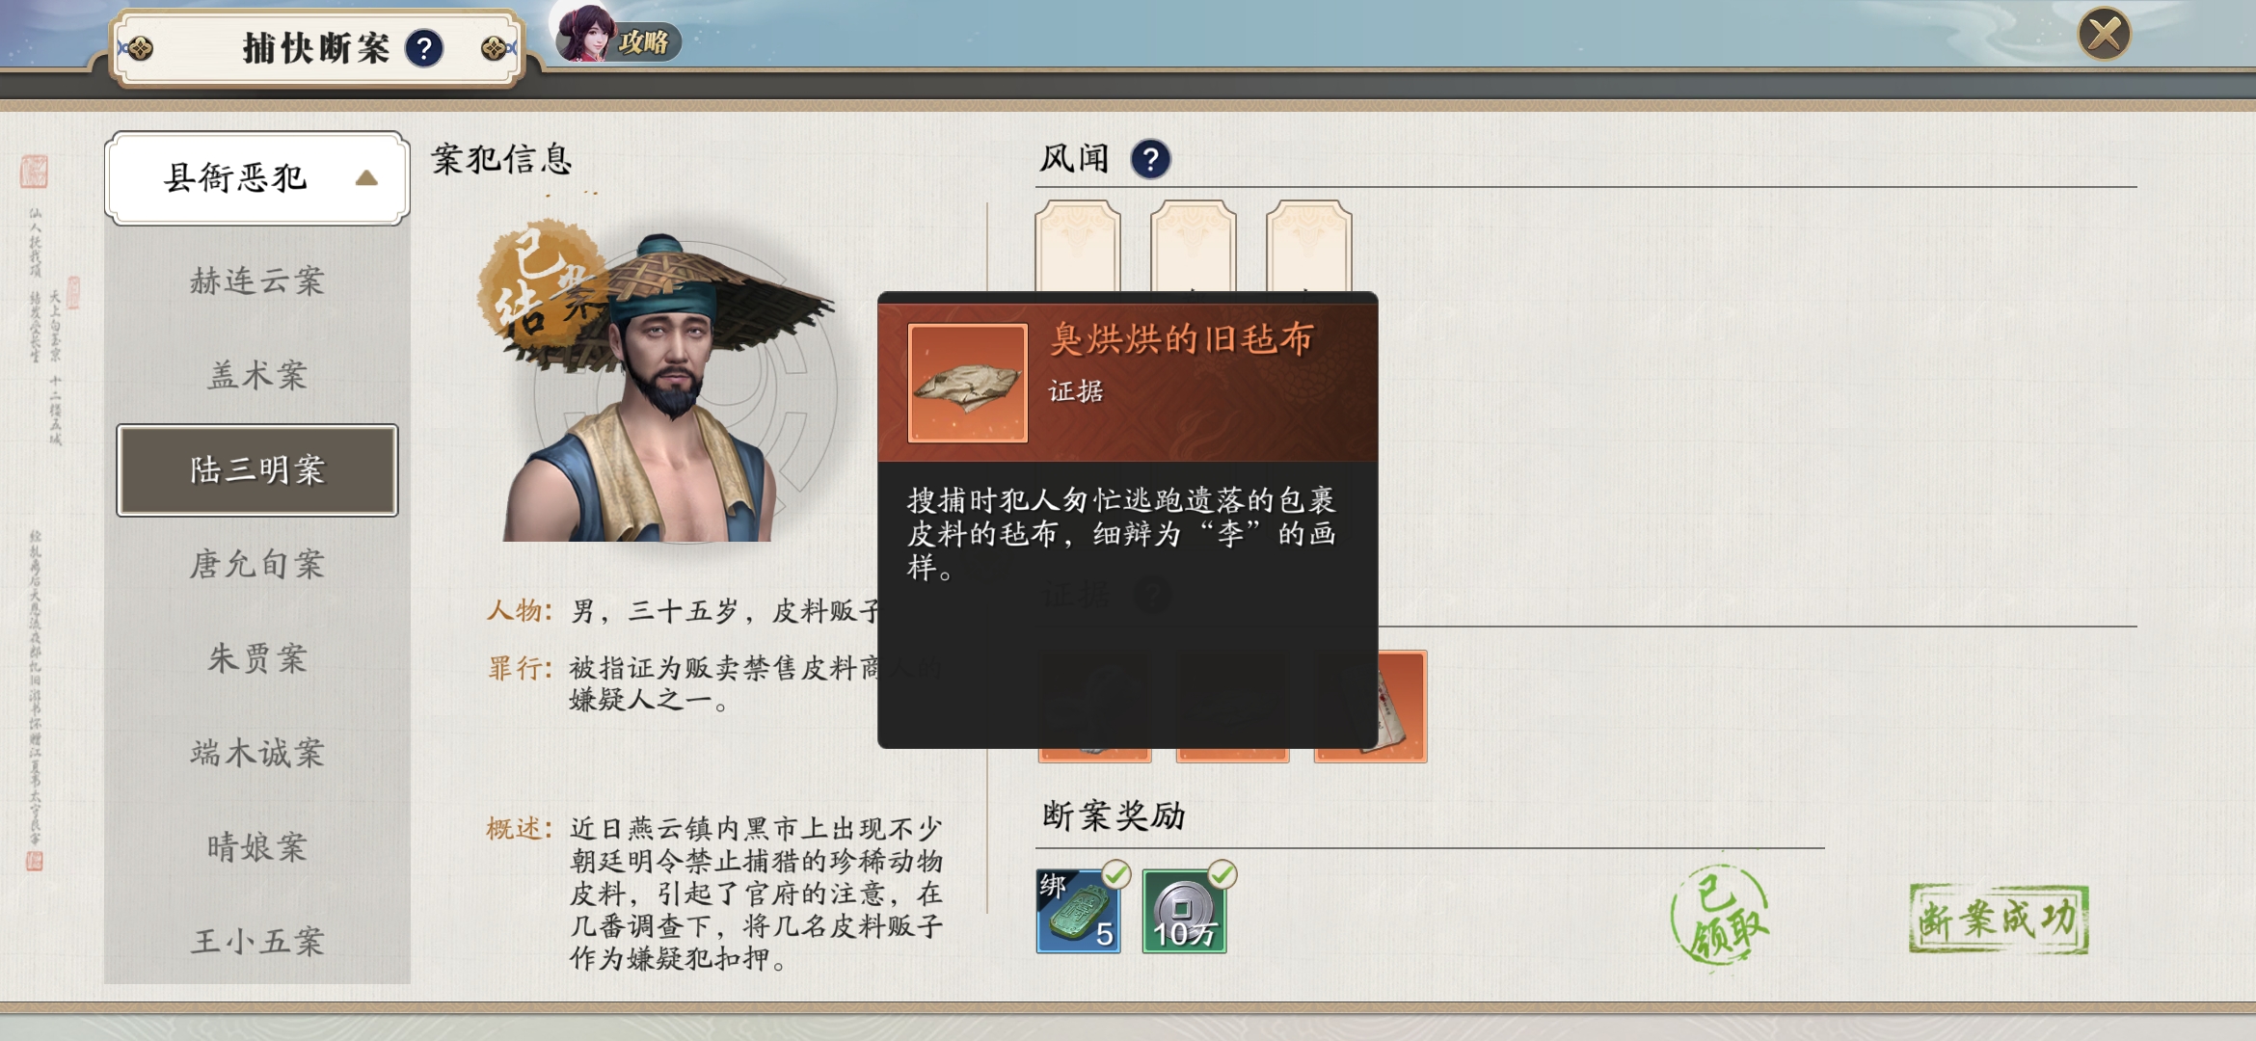Close the 捕快断案 window

tap(2105, 35)
